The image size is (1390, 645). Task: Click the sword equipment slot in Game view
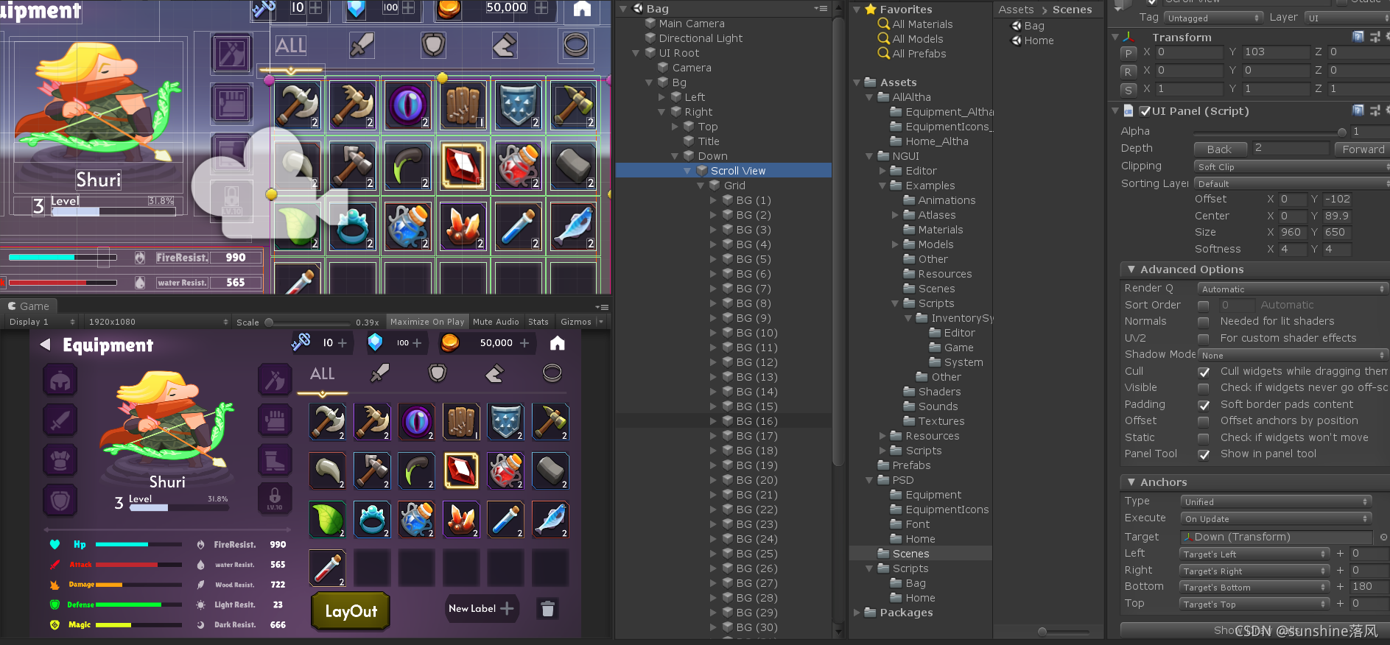60,420
